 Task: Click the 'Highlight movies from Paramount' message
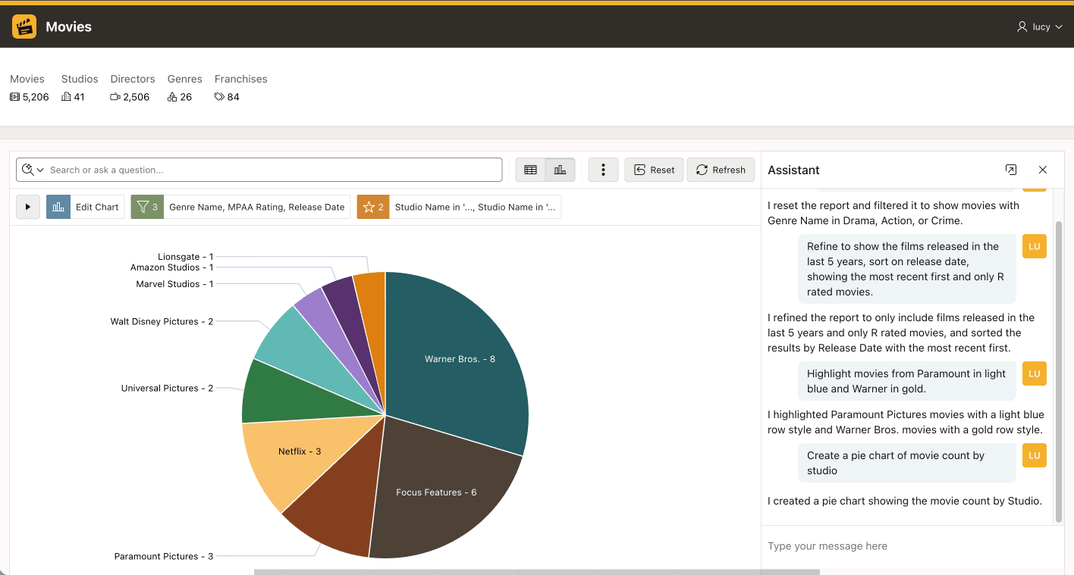[x=906, y=381]
